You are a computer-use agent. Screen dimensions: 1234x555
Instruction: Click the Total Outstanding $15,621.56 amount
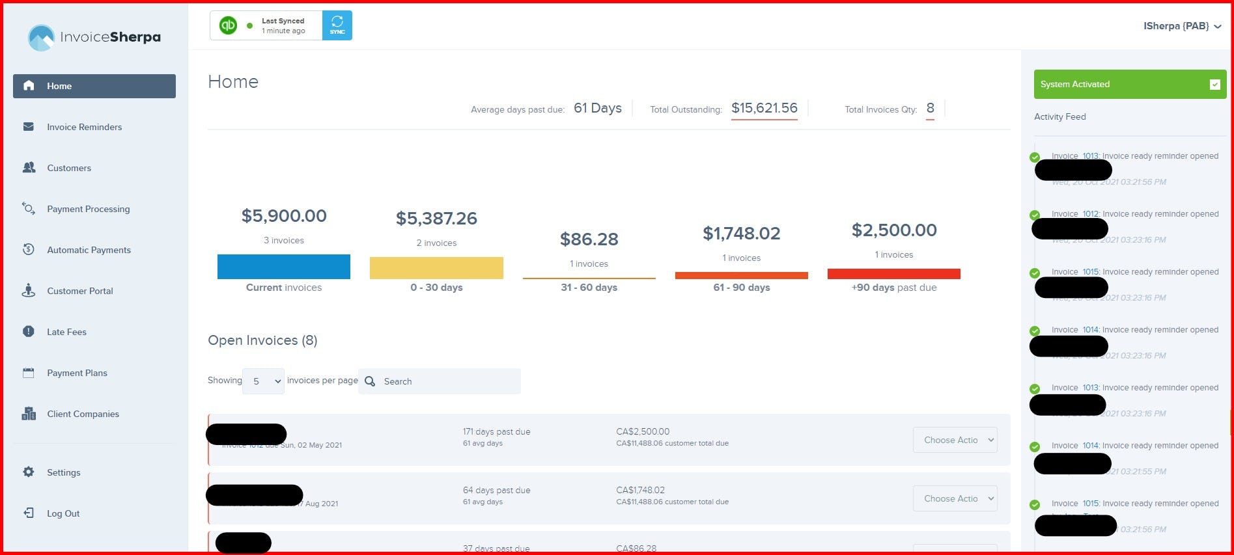click(x=764, y=108)
